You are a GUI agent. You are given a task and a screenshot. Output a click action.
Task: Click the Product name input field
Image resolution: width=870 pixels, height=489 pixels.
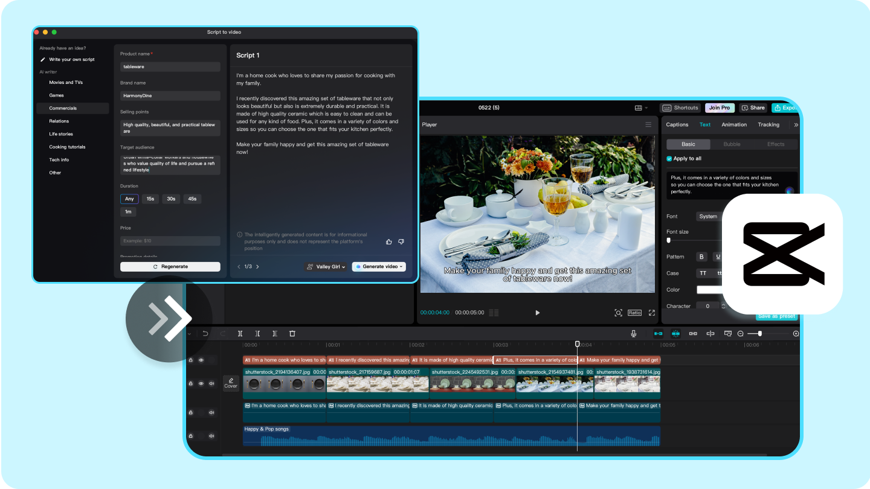(x=170, y=66)
